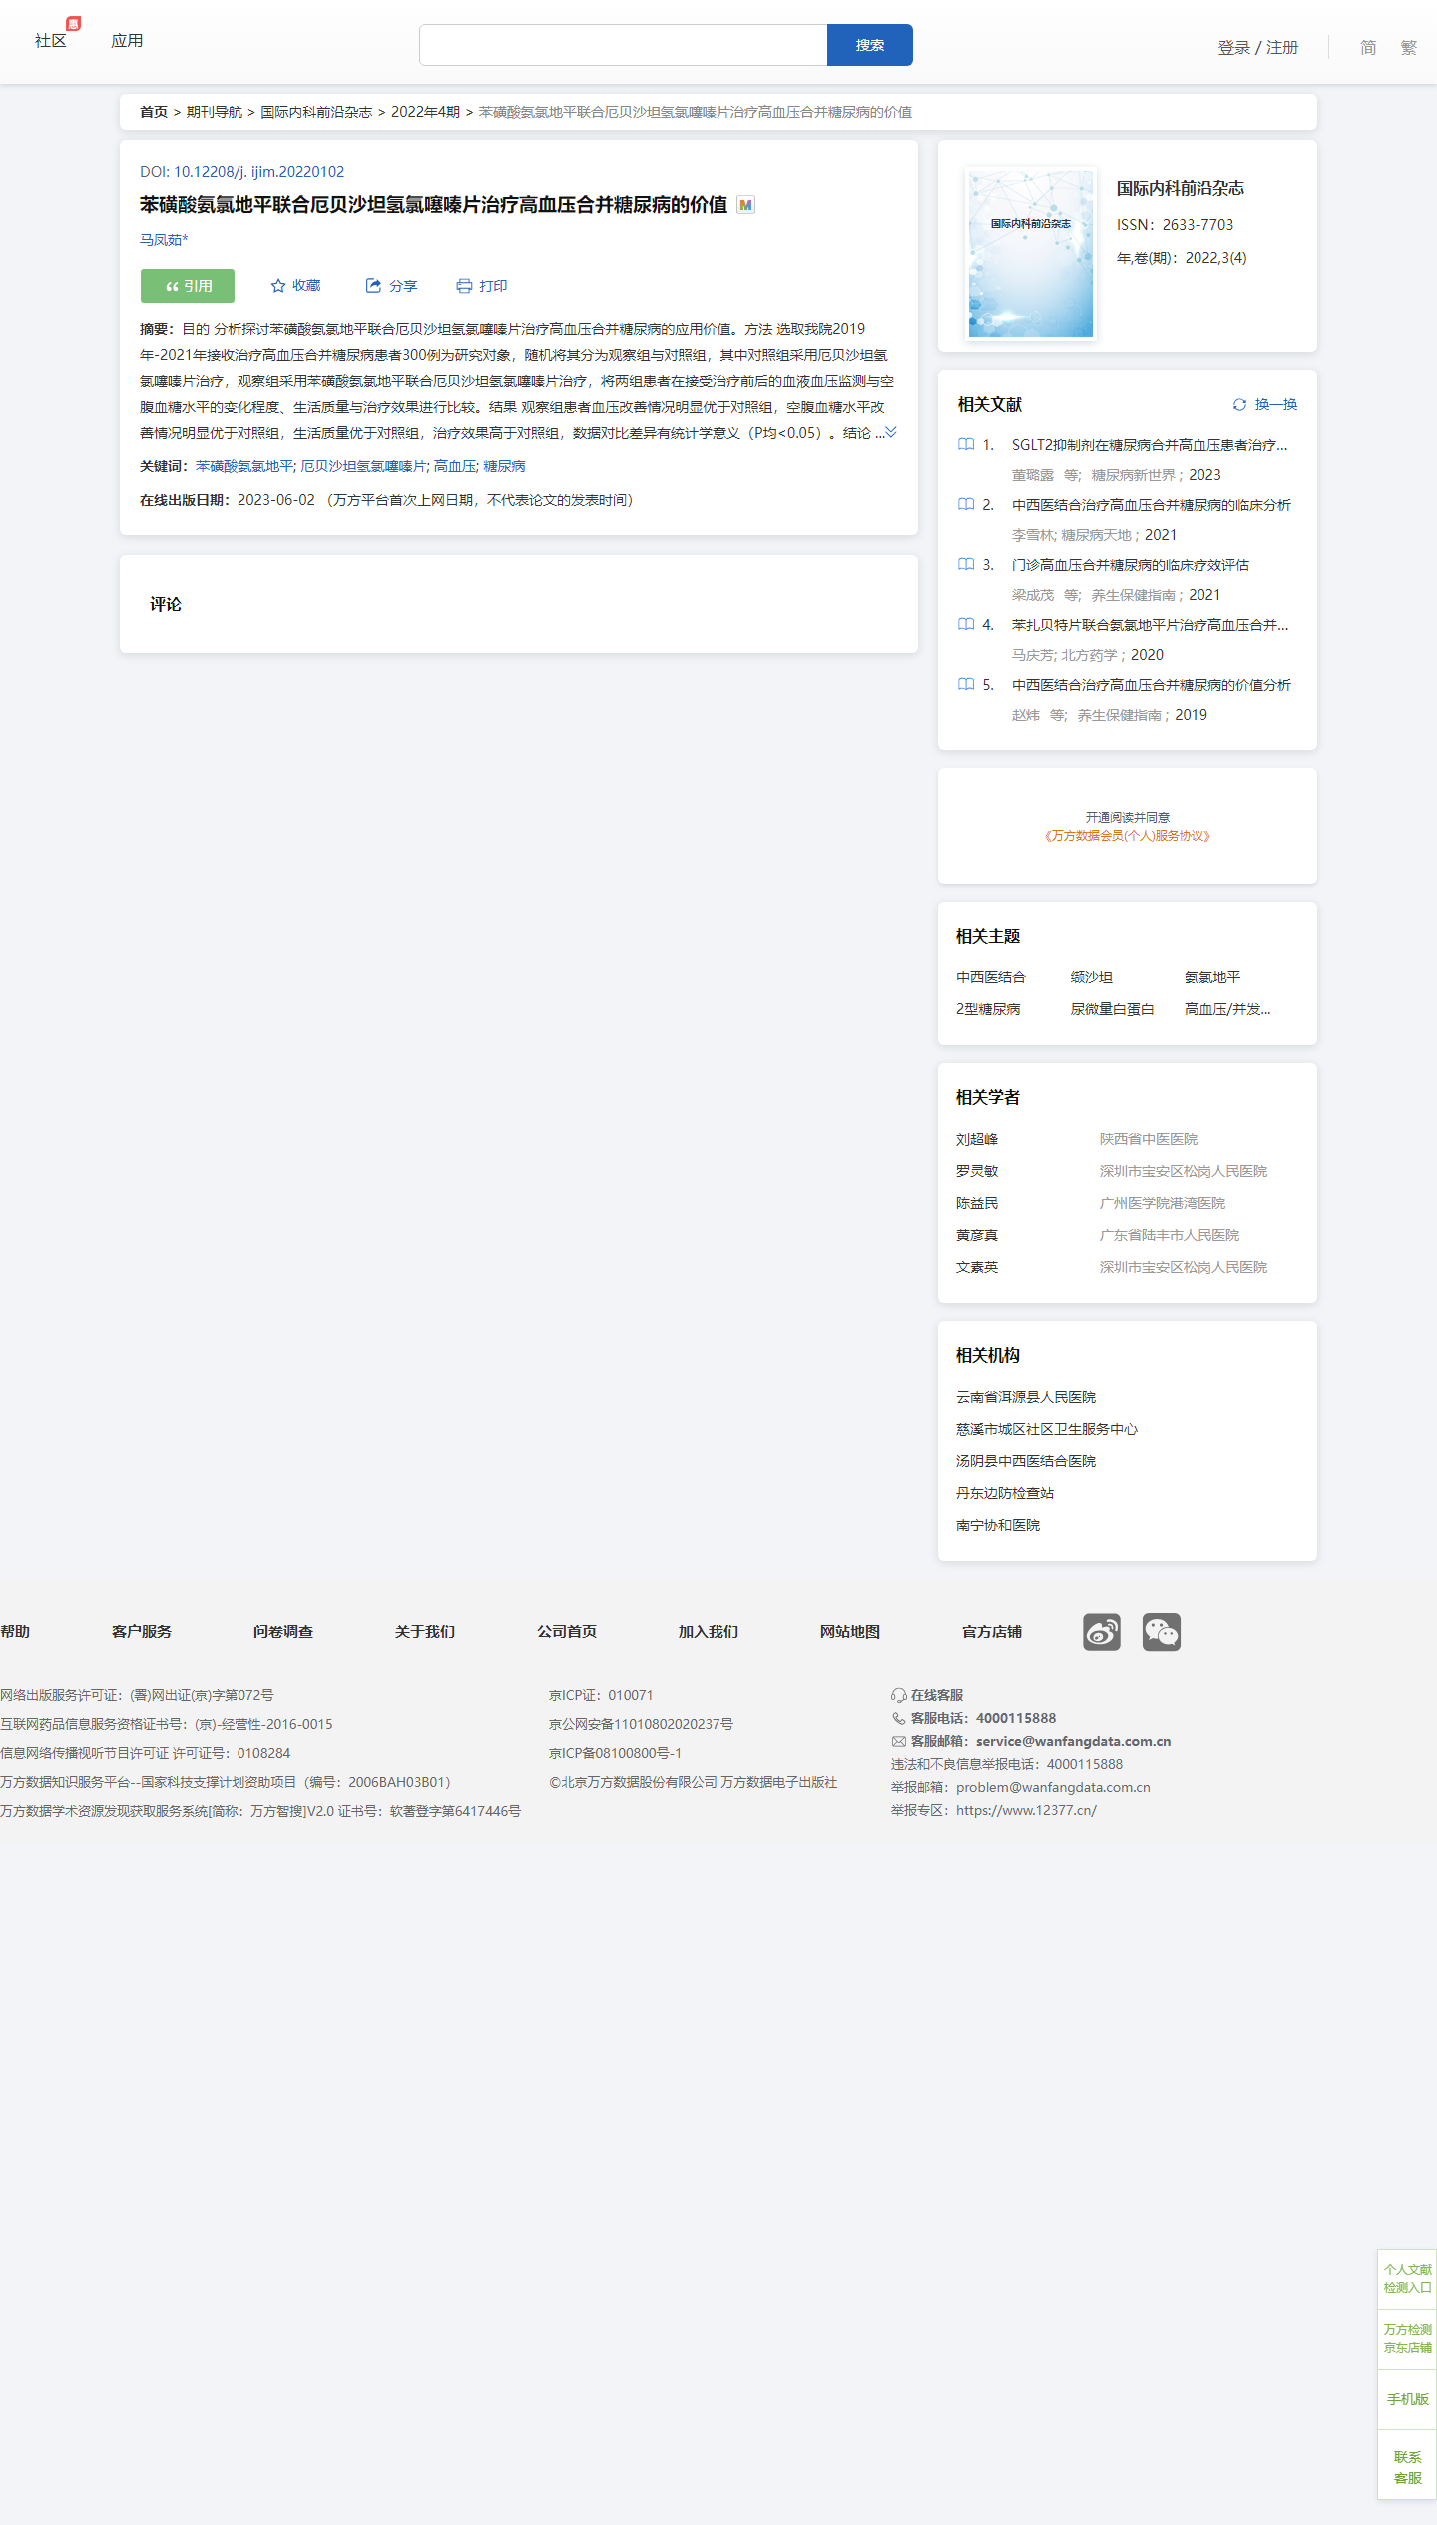The height and width of the screenshot is (2525, 1437).
Task: Open the WeChat social icon
Action: click(x=1162, y=1632)
